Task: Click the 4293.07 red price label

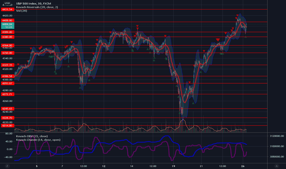Action: pyautogui.click(x=7, y=83)
